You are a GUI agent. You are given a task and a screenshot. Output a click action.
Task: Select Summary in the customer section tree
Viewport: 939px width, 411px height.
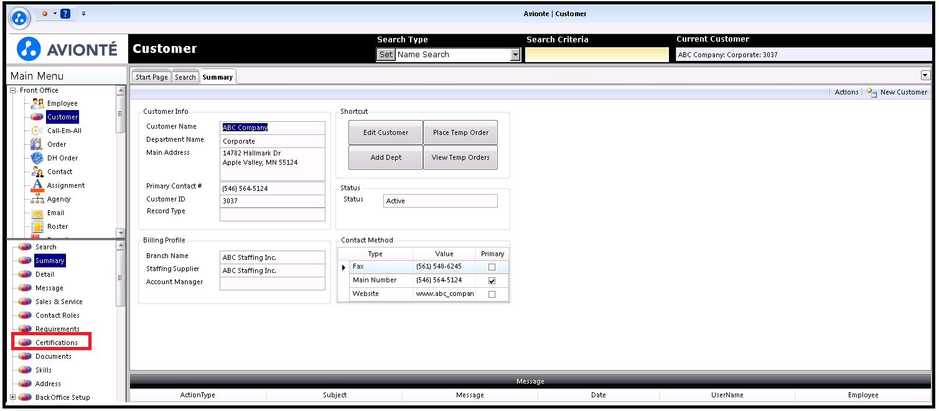tap(50, 261)
